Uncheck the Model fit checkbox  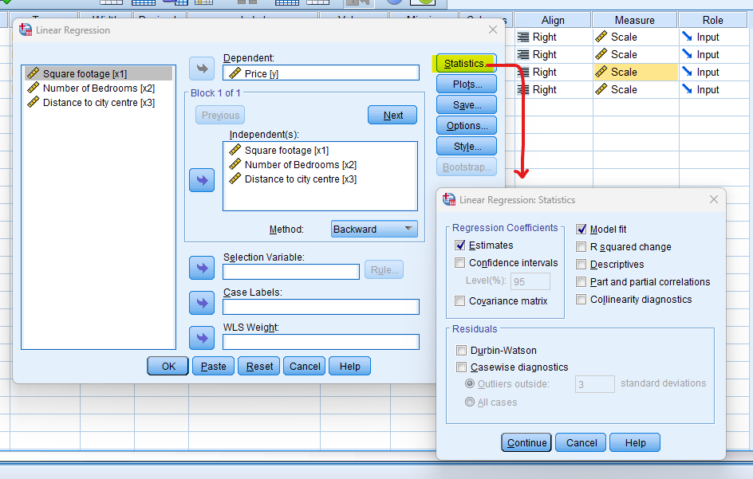[x=582, y=230]
